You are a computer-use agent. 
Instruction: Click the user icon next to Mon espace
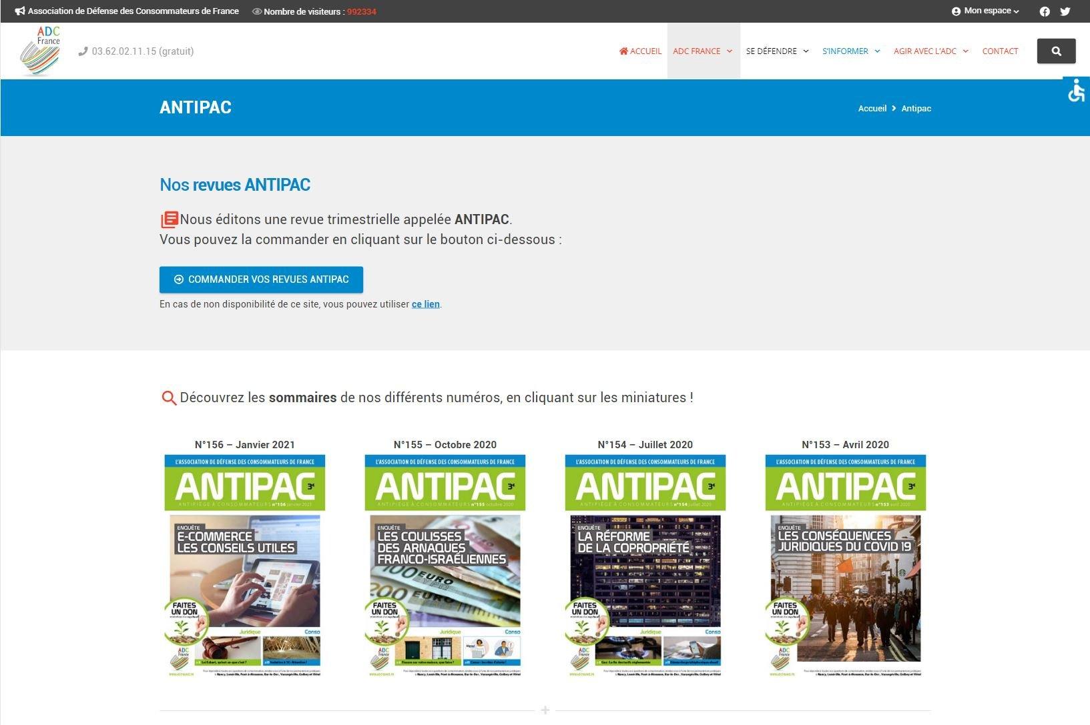point(956,11)
